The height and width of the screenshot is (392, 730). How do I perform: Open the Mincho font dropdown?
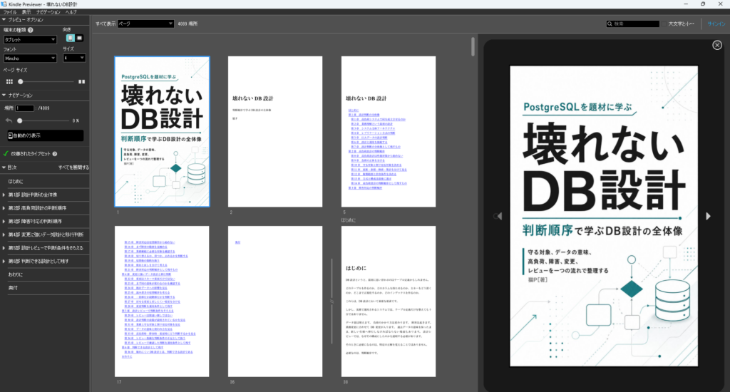click(30, 58)
